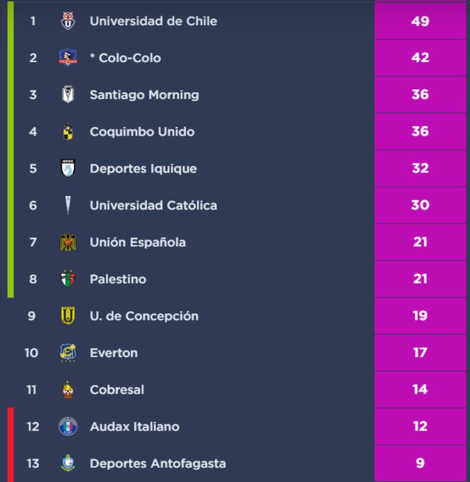This screenshot has width=470, height=482.
Task: Click the Santiago Morning team name
Action: point(144,95)
